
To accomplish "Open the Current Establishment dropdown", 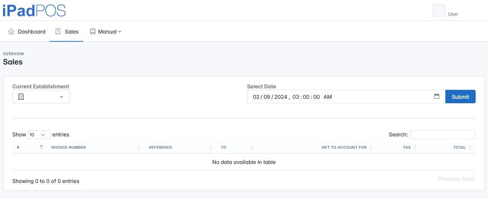I will coord(41,97).
